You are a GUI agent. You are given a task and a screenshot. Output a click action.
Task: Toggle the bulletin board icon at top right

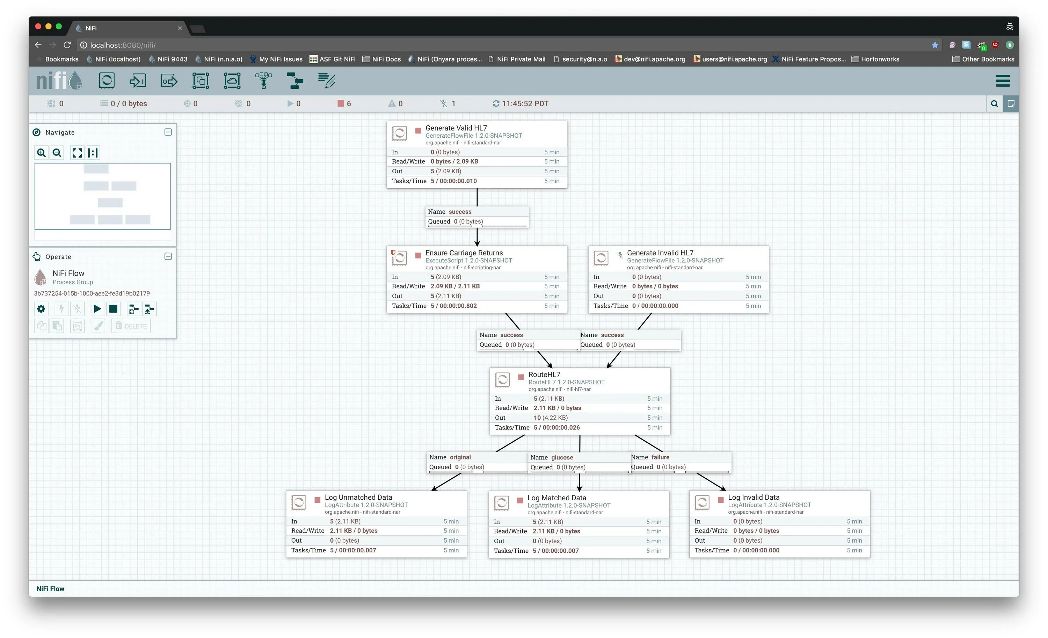click(1011, 103)
